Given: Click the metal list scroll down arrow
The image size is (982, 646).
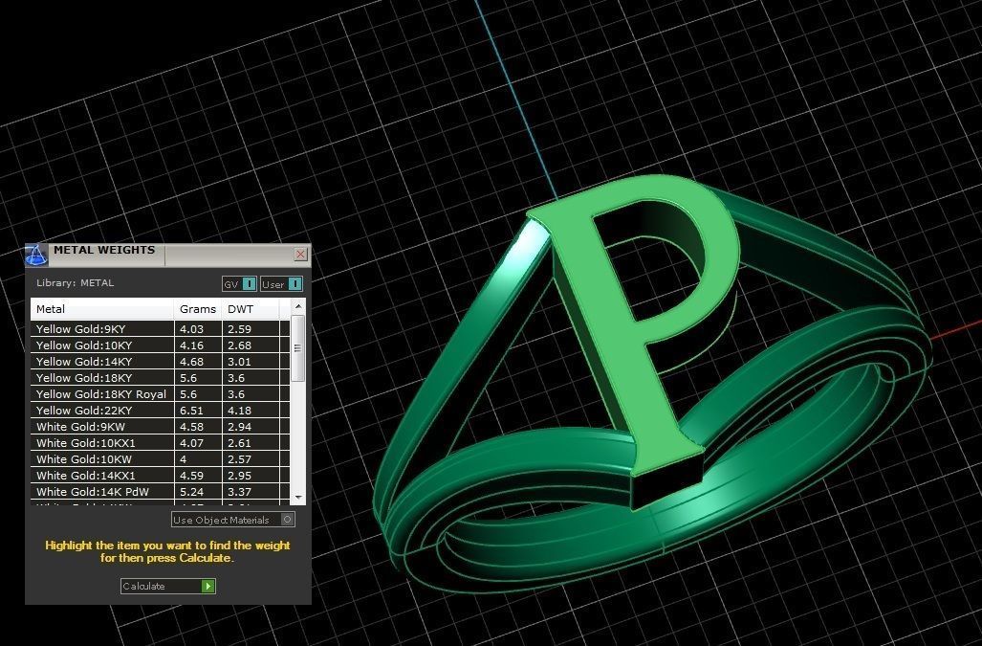Looking at the screenshot, I should pyautogui.click(x=298, y=498).
